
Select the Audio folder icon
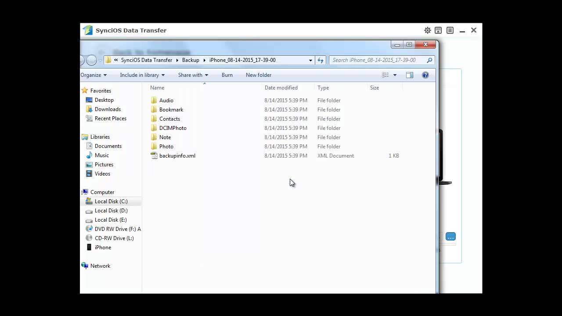[154, 101]
